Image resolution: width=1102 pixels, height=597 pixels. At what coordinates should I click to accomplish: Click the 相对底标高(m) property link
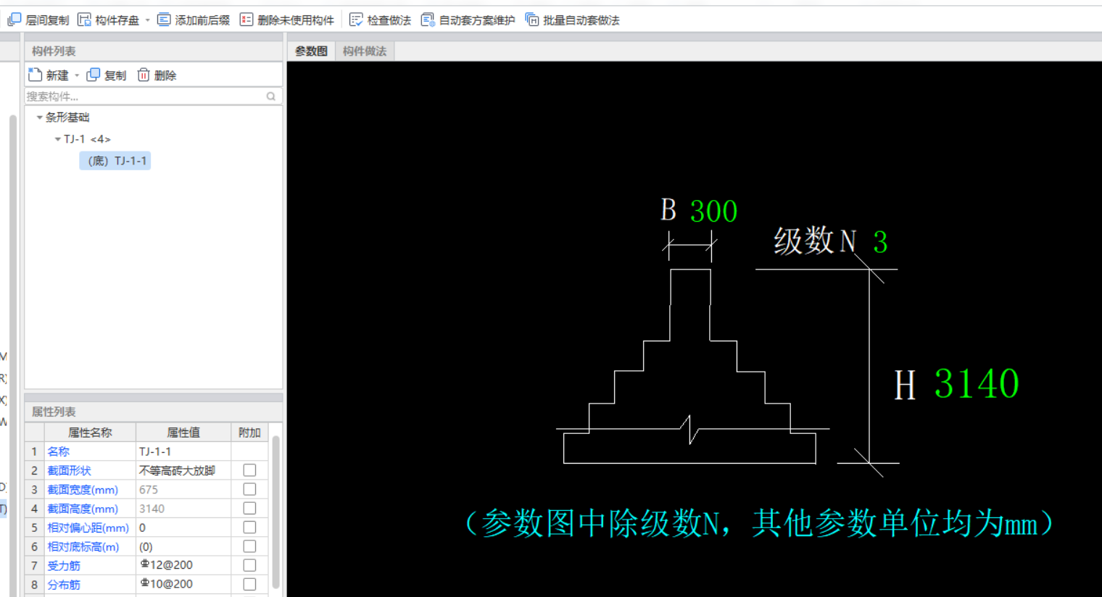coord(83,546)
